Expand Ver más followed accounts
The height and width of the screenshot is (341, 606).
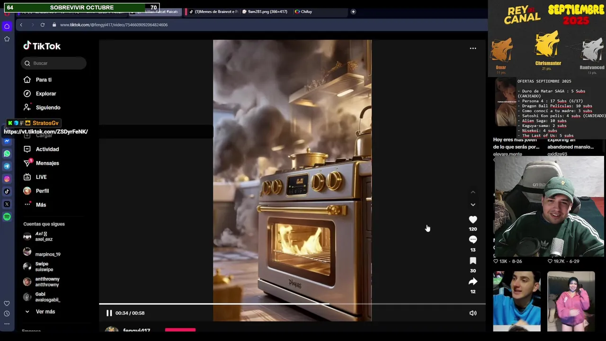[40, 312]
